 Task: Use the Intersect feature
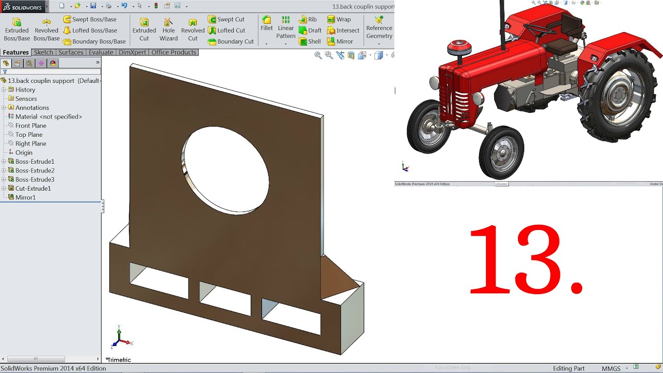coord(343,31)
